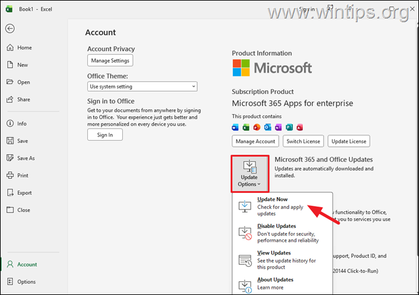Click the Microsoft four-color logo
This screenshot has height=295, width=419.
point(241,68)
